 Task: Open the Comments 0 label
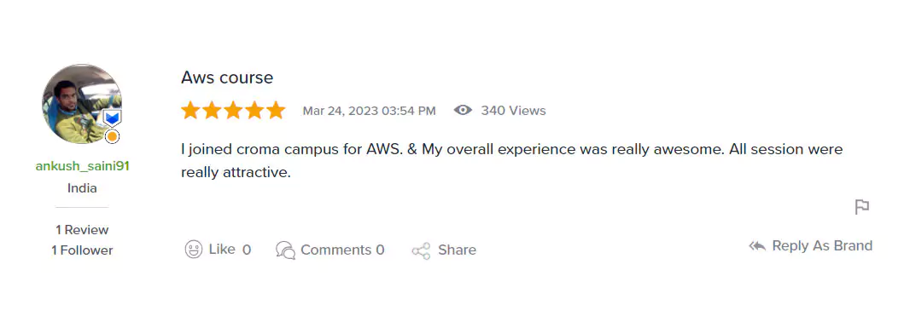[342, 250]
